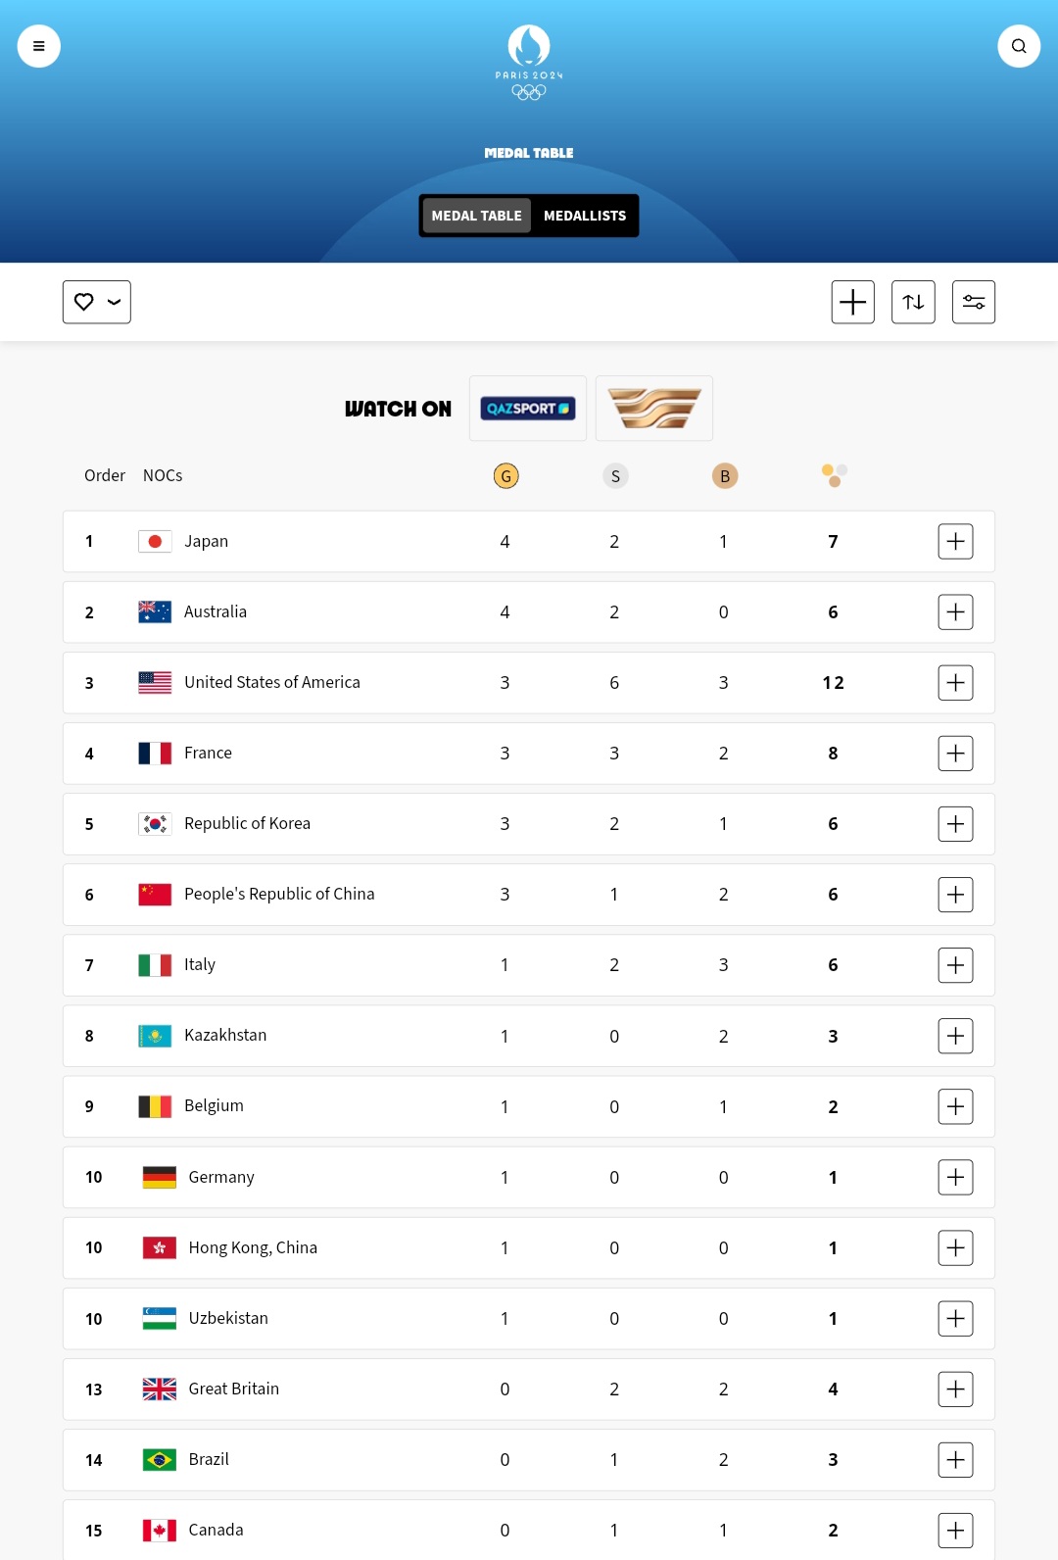1058x1560 pixels.
Task: Open the hamburger menu
Action: 39,46
